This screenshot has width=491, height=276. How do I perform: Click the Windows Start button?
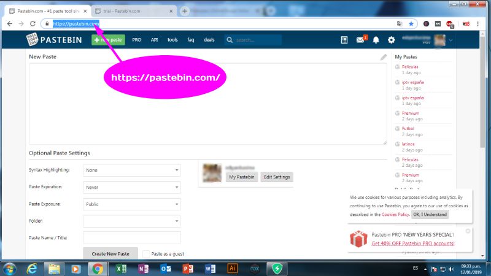(x=9, y=269)
